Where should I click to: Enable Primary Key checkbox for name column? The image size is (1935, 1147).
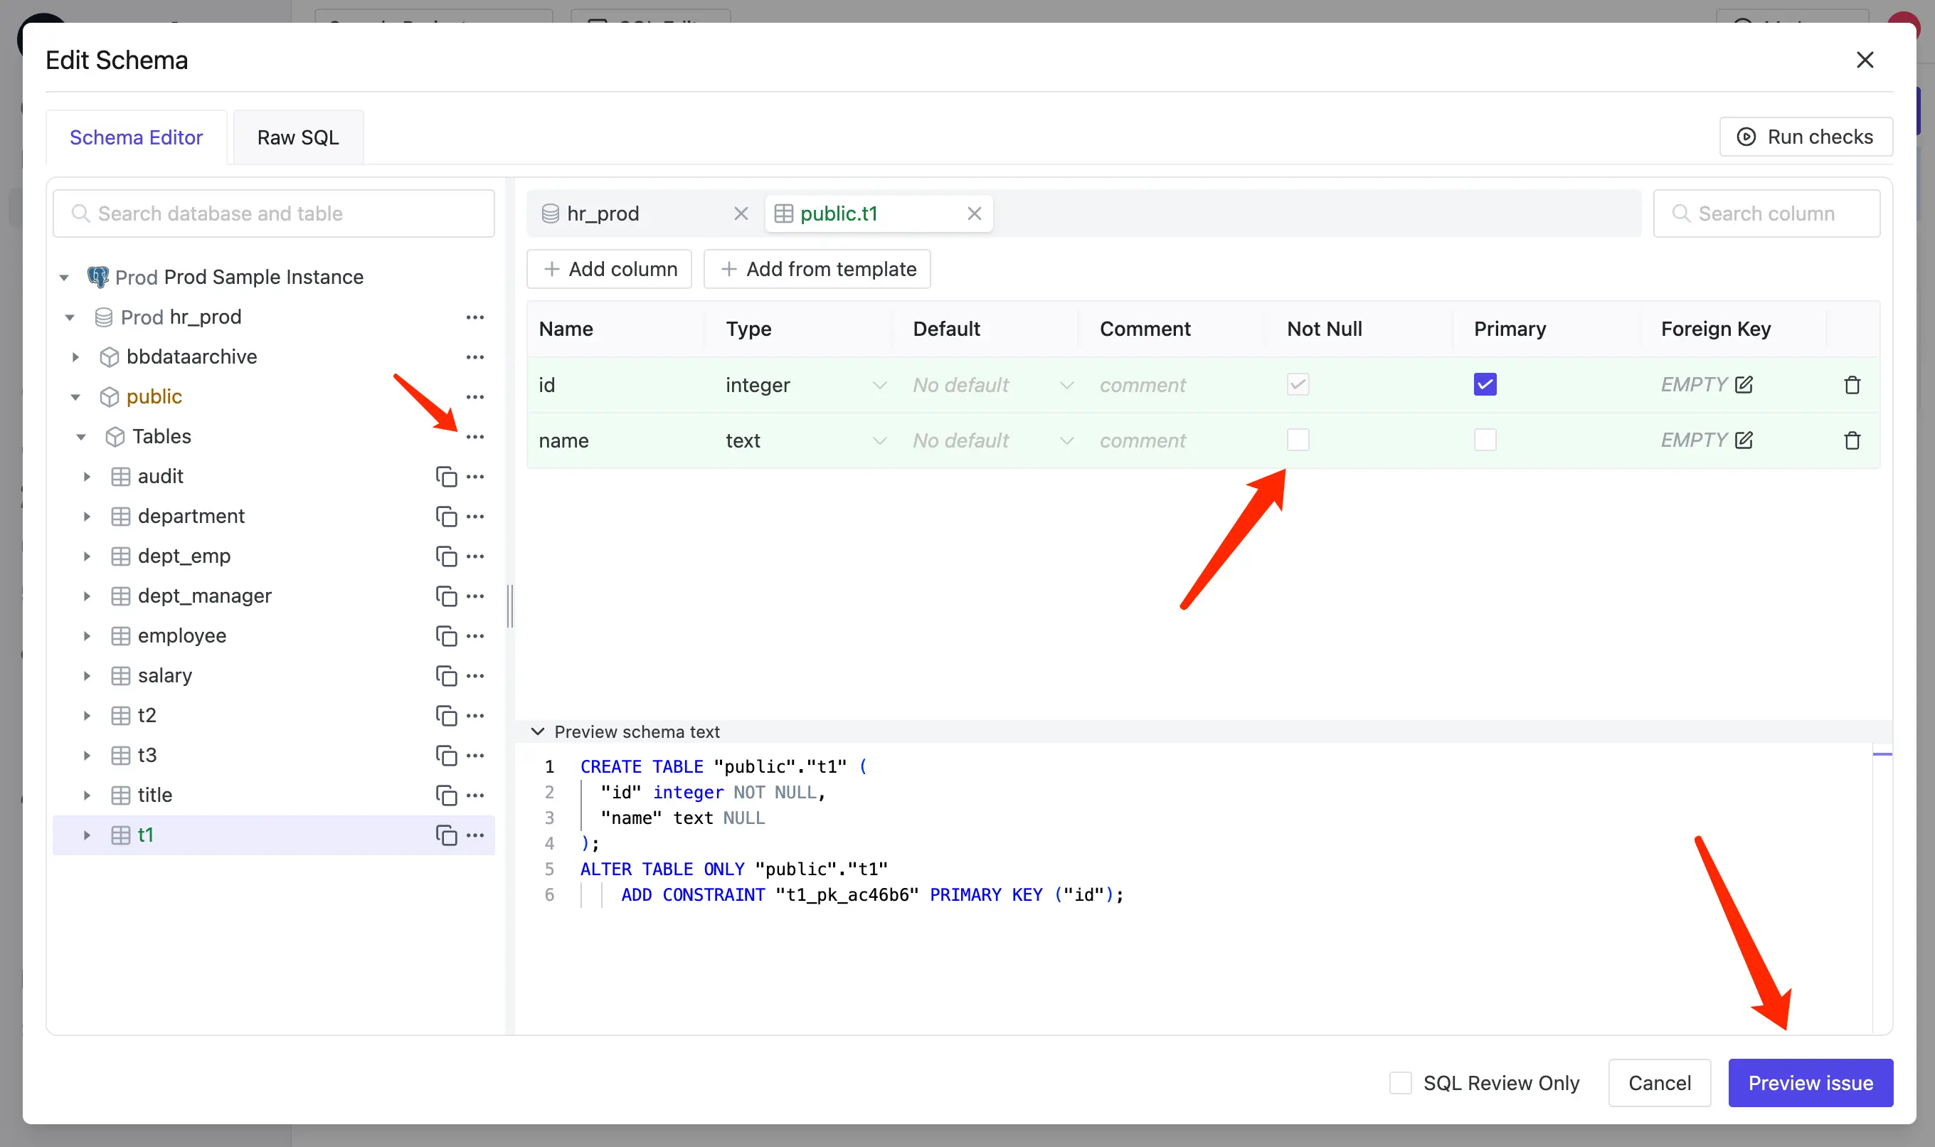pyautogui.click(x=1485, y=440)
